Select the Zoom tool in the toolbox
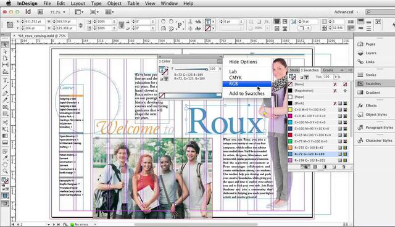395x227 pixels. click(5, 171)
